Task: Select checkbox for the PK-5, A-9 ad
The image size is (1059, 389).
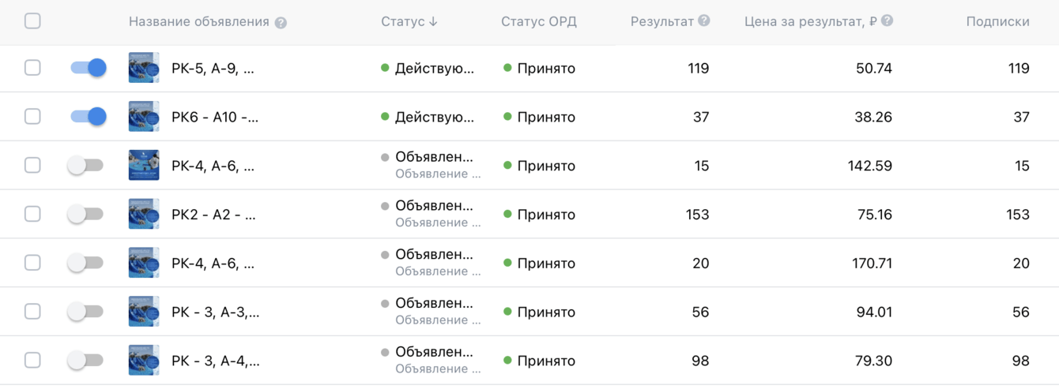Action: click(32, 68)
